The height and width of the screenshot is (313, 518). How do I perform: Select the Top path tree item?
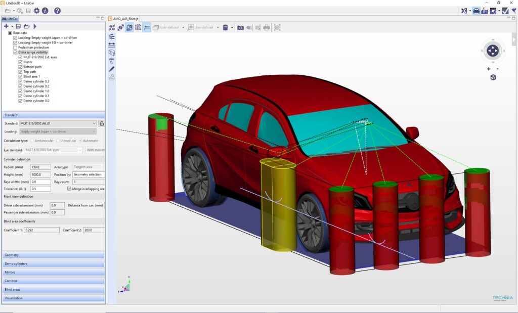tap(30, 72)
